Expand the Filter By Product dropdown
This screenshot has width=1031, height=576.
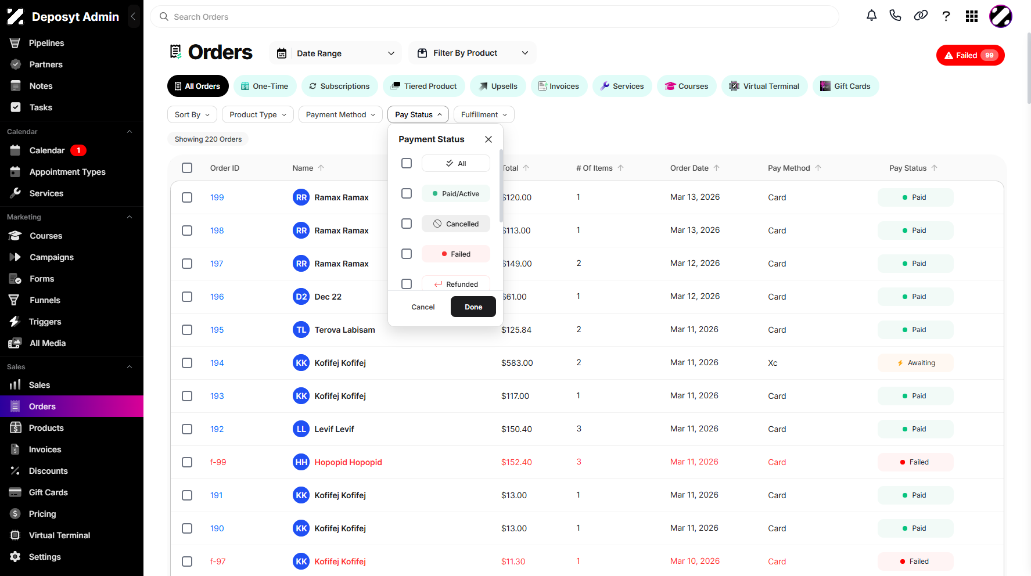point(472,53)
